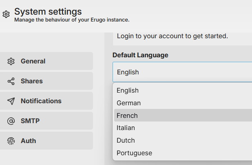Click the Default Language label
The width and height of the screenshot is (252, 165).
pos(140,55)
